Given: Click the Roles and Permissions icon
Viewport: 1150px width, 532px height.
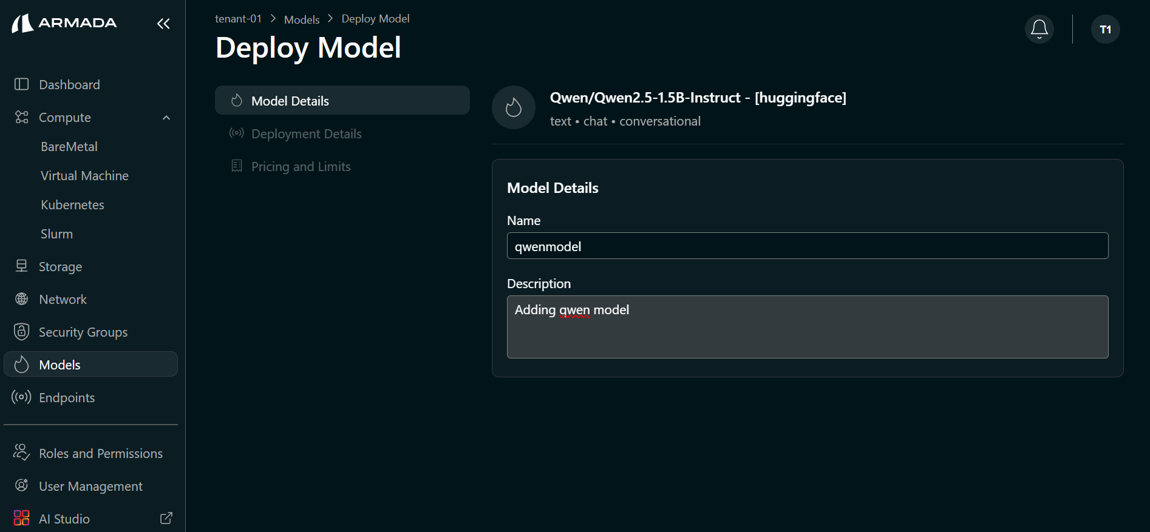Looking at the screenshot, I should pos(21,453).
